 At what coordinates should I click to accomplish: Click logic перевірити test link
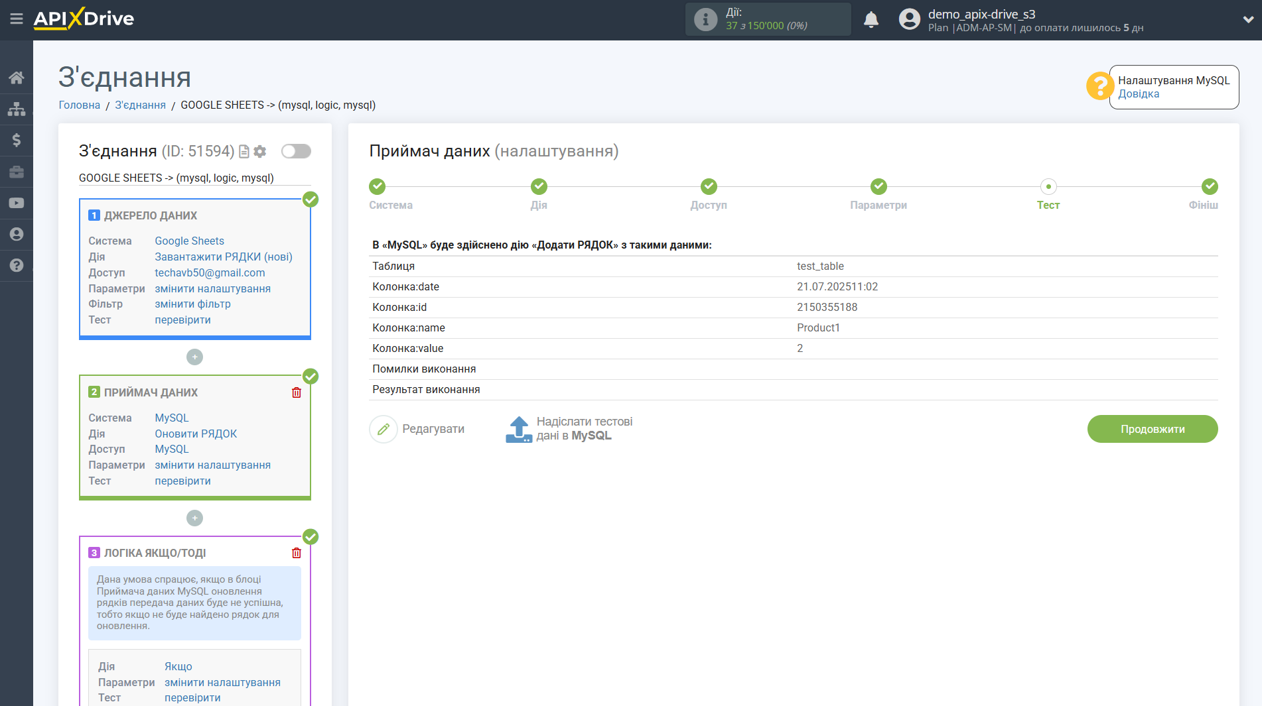pyautogui.click(x=192, y=697)
